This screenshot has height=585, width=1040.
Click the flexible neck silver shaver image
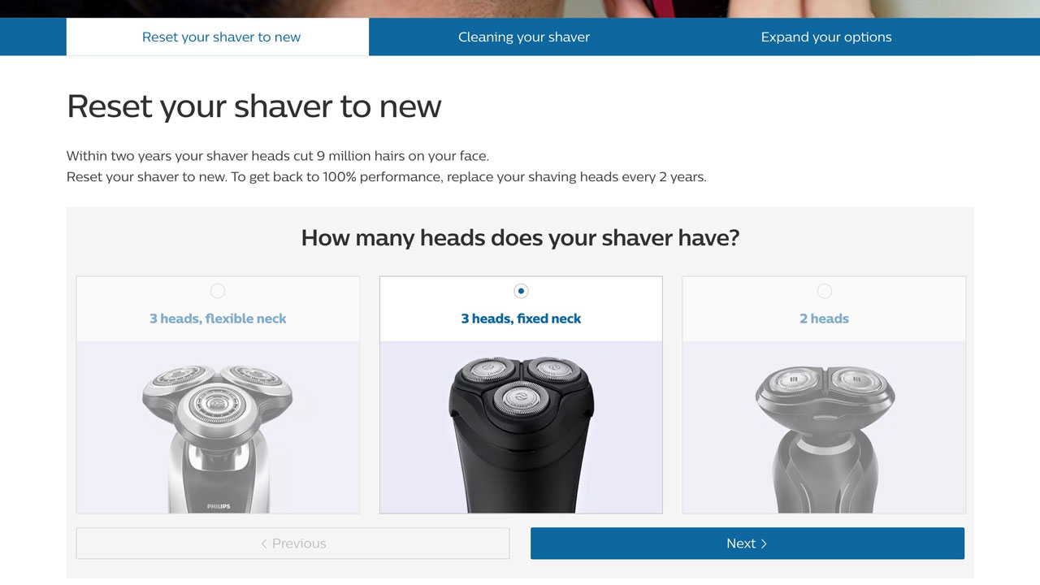(218, 427)
